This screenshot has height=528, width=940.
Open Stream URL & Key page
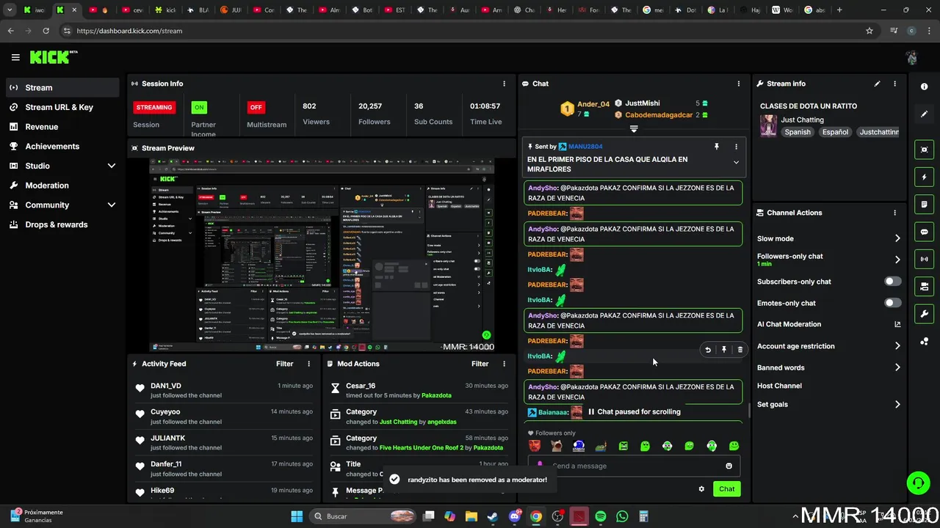pos(62,107)
